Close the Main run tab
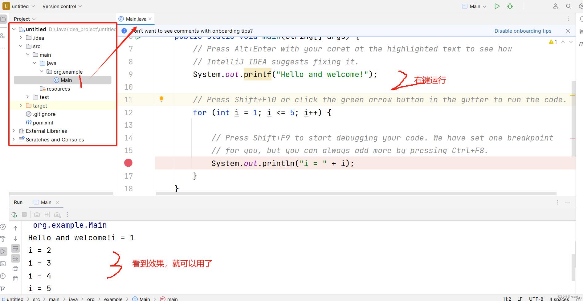 click(x=58, y=202)
